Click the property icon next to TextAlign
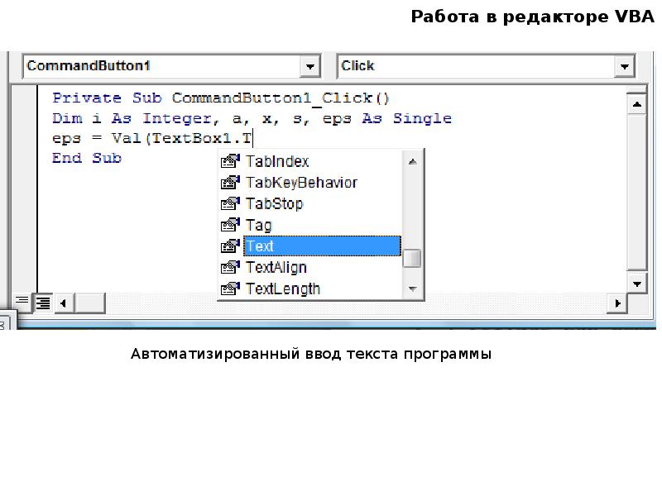Viewport: 662px width, 496px height. (x=229, y=268)
